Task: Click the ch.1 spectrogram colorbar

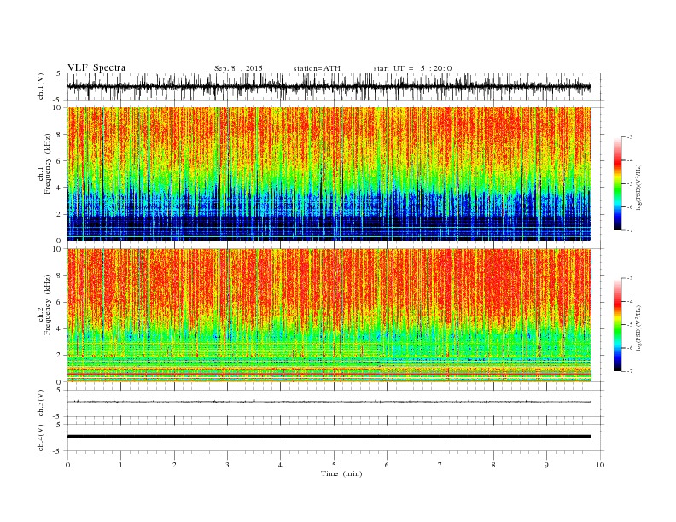Action: tap(617, 183)
